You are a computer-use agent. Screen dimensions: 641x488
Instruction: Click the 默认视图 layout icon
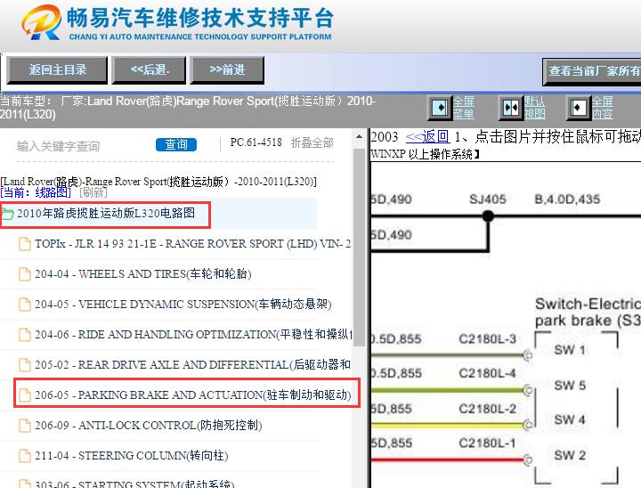pos(511,108)
